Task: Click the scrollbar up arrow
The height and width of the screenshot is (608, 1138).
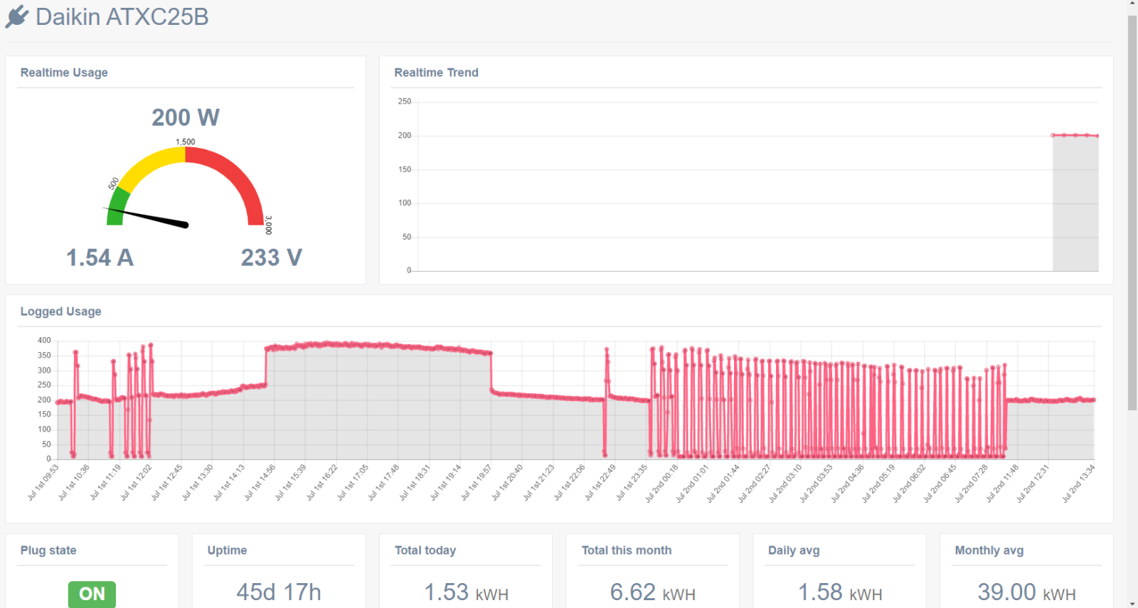Action: pos(1132,4)
